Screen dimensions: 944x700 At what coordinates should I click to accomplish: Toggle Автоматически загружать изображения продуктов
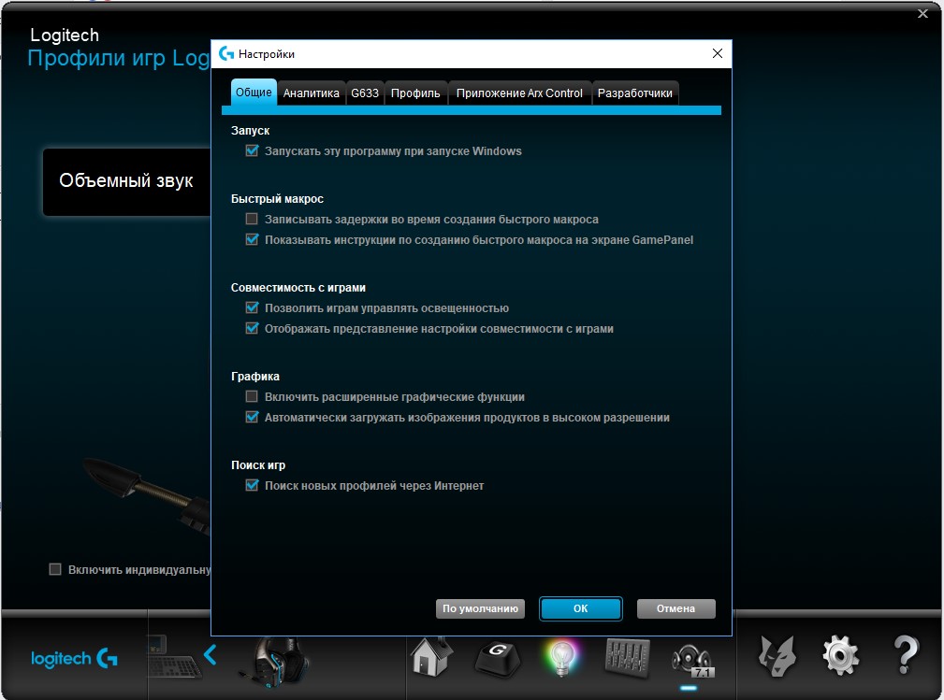click(252, 417)
